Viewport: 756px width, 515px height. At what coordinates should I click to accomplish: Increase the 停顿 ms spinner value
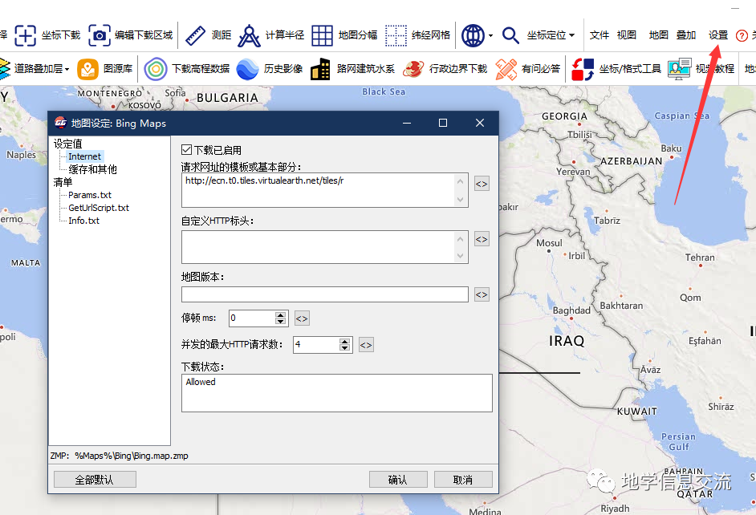(281, 315)
